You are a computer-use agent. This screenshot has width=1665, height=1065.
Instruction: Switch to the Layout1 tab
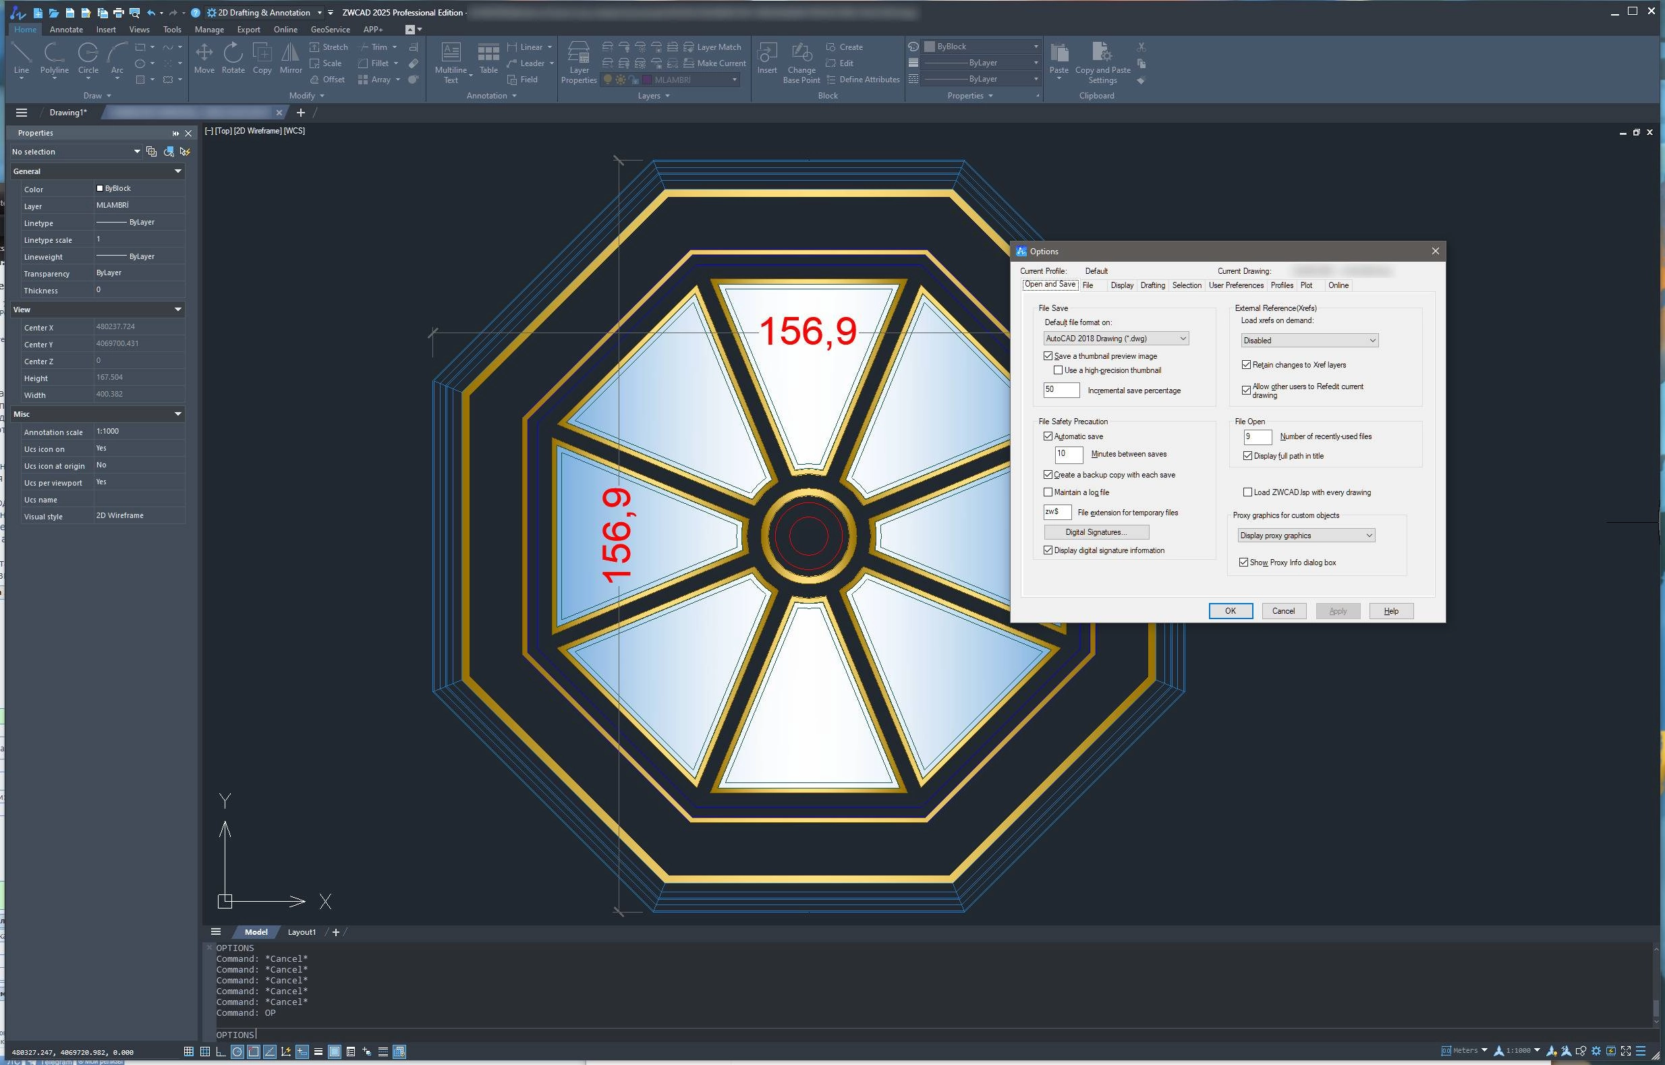point(302,932)
